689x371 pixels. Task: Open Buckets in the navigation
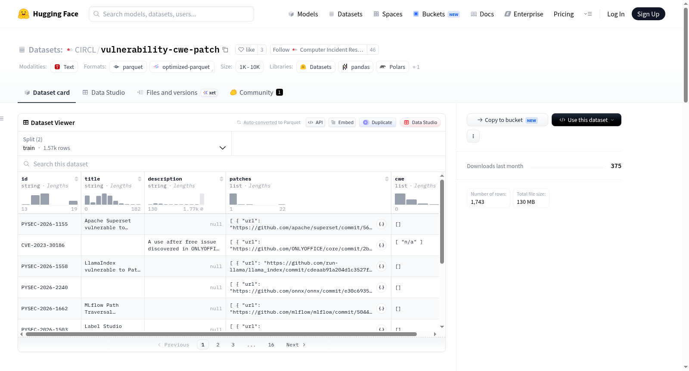click(436, 14)
